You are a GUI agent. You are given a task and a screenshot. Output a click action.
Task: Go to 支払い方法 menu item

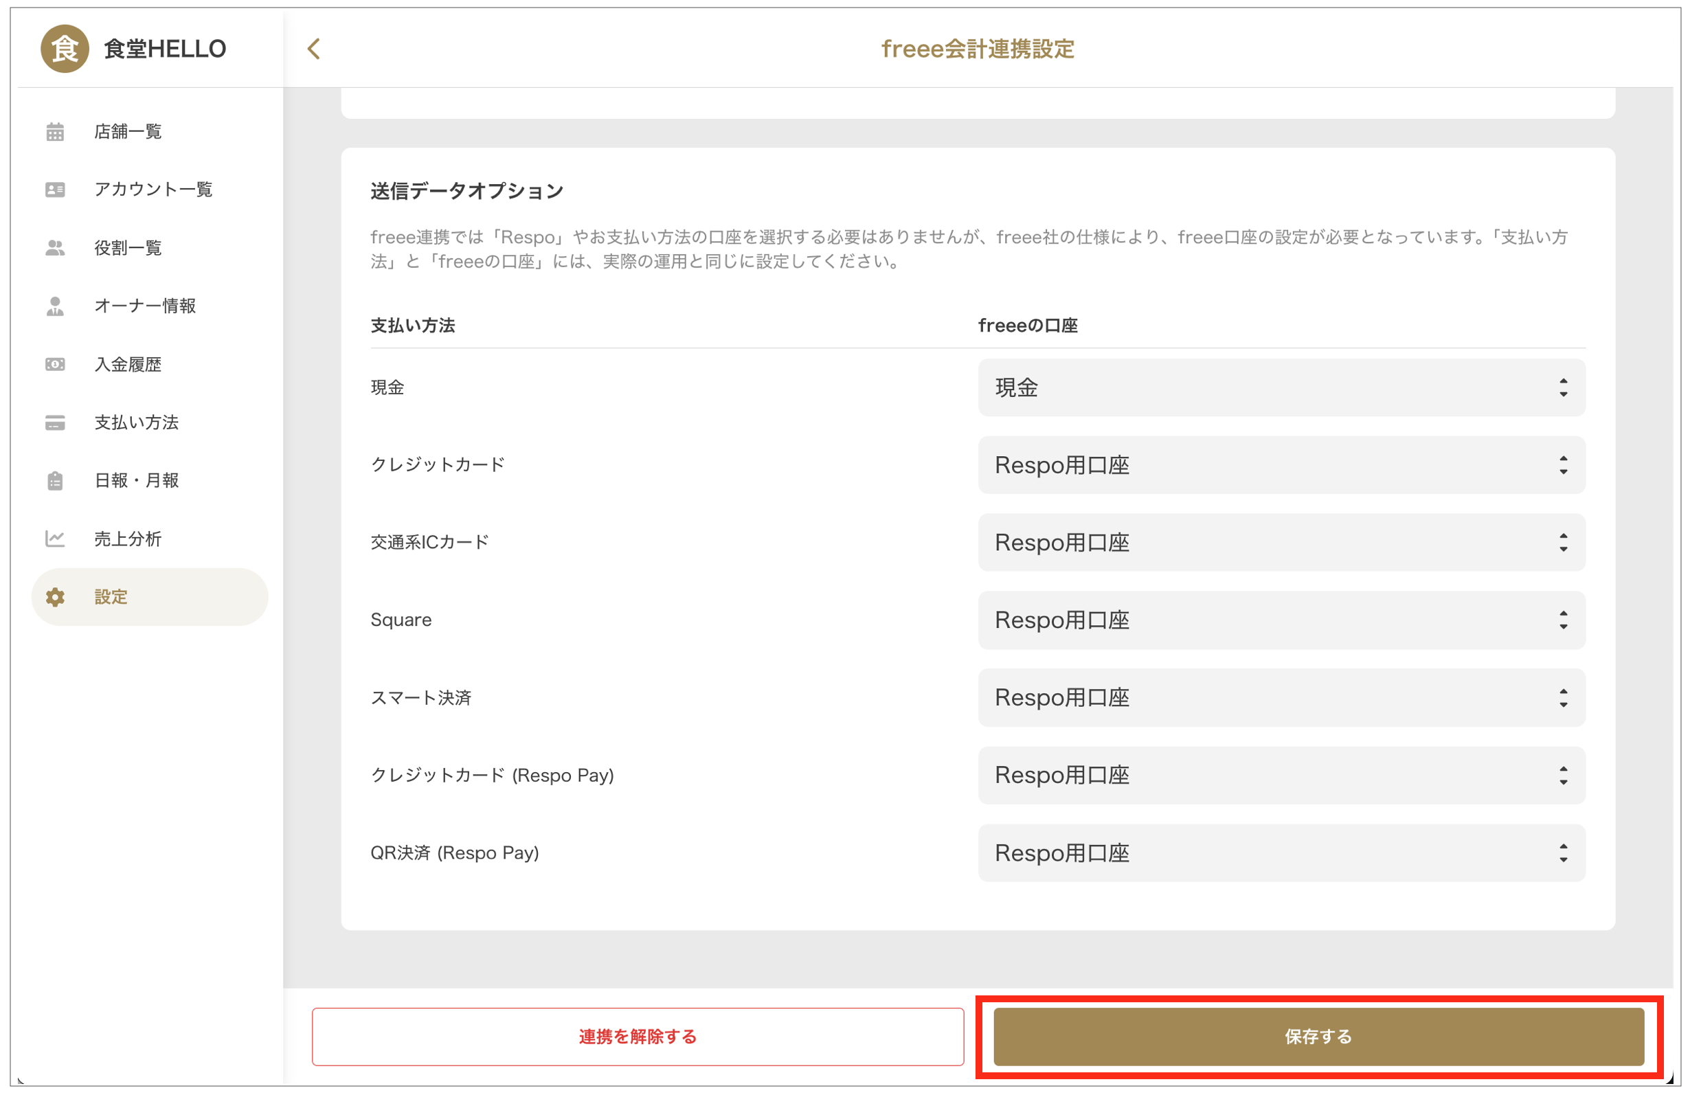point(150,422)
